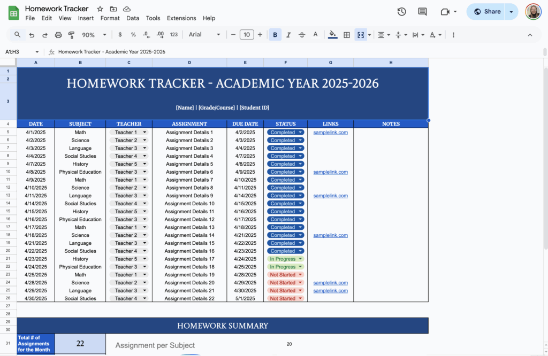Open version history icon
The image size is (548, 356).
coord(401,11)
